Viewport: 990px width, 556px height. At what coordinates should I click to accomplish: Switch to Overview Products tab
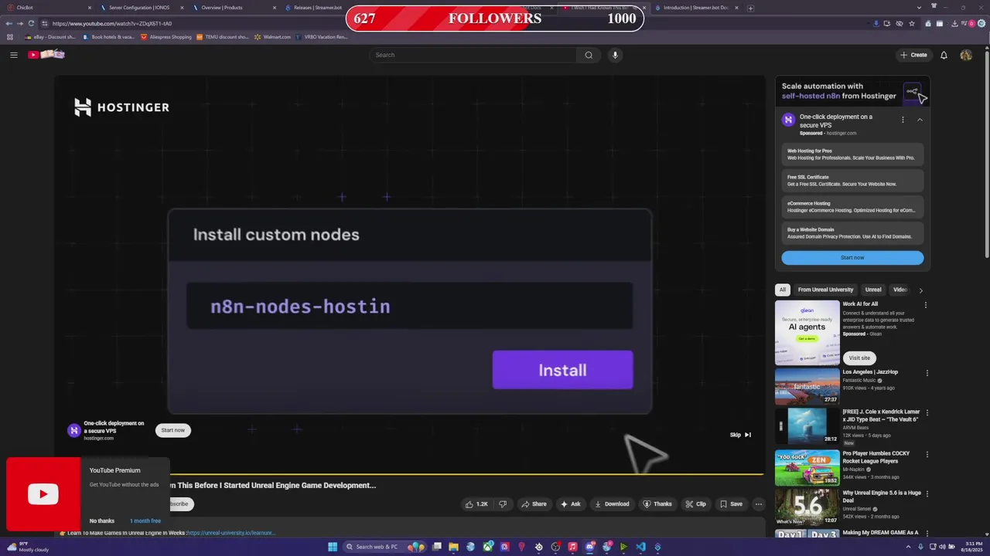[x=233, y=8]
